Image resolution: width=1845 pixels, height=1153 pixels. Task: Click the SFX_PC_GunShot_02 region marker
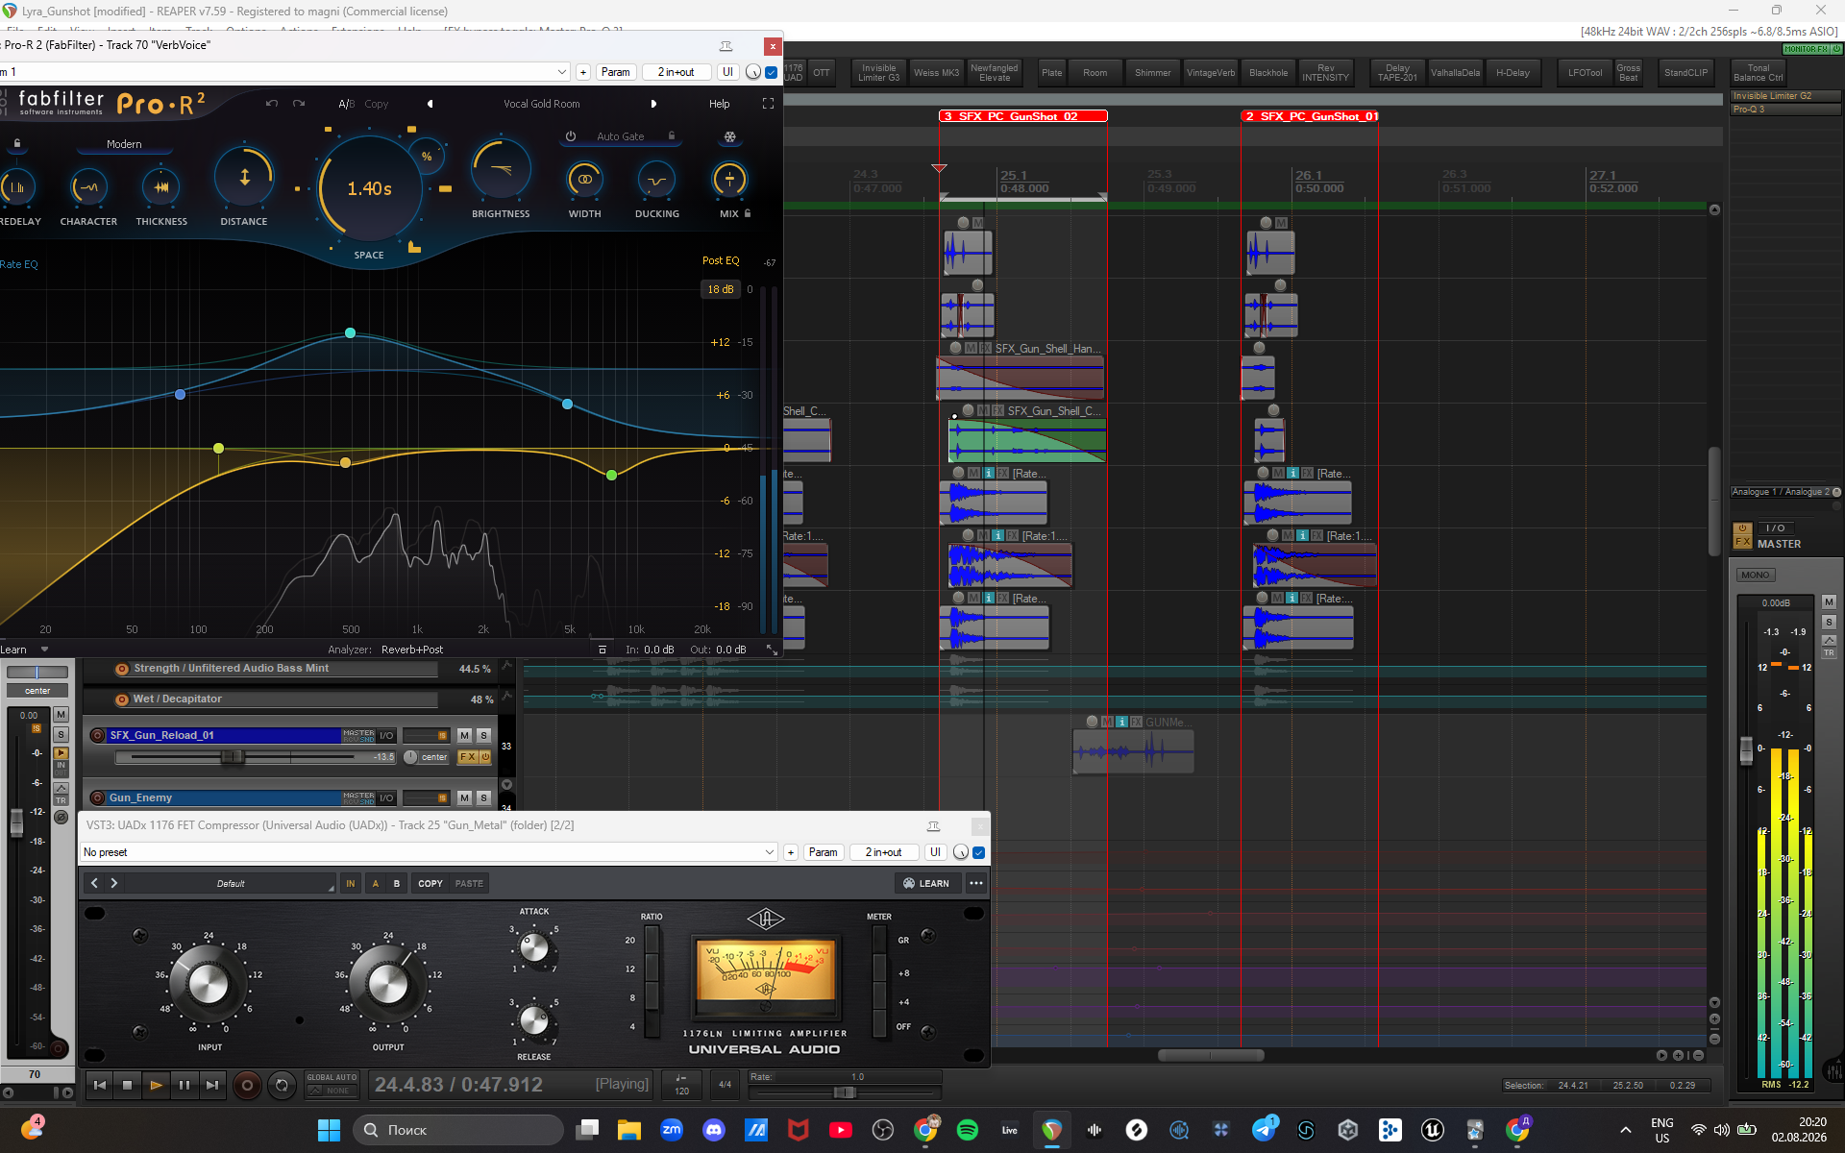pos(1022,116)
